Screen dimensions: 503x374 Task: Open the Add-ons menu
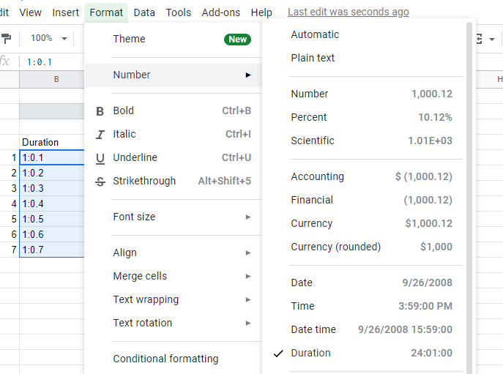tap(220, 12)
